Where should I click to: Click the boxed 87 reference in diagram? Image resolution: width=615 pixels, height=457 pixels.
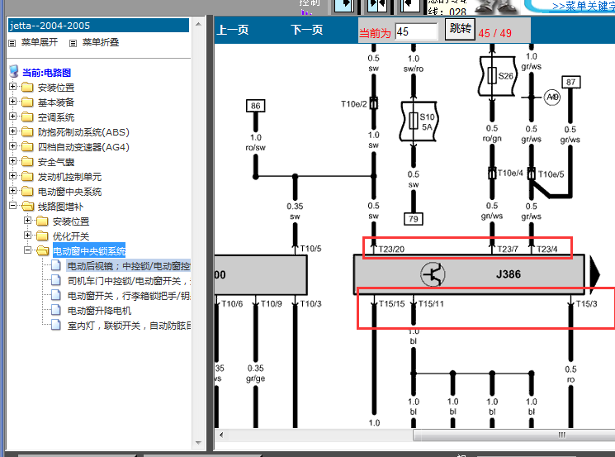570,82
